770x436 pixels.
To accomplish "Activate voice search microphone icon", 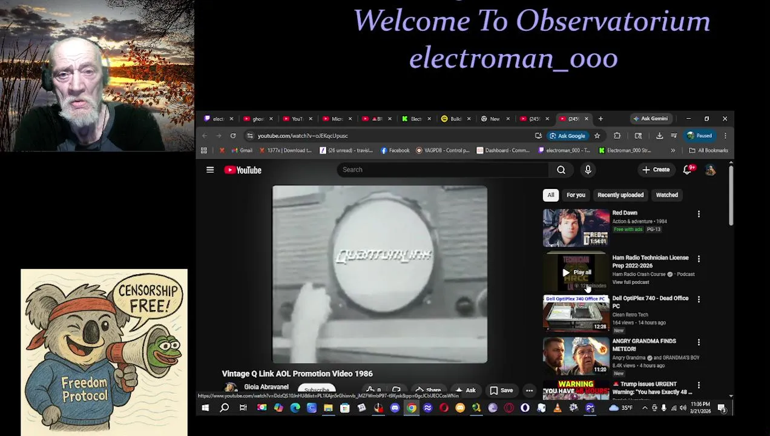I will [x=588, y=170].
